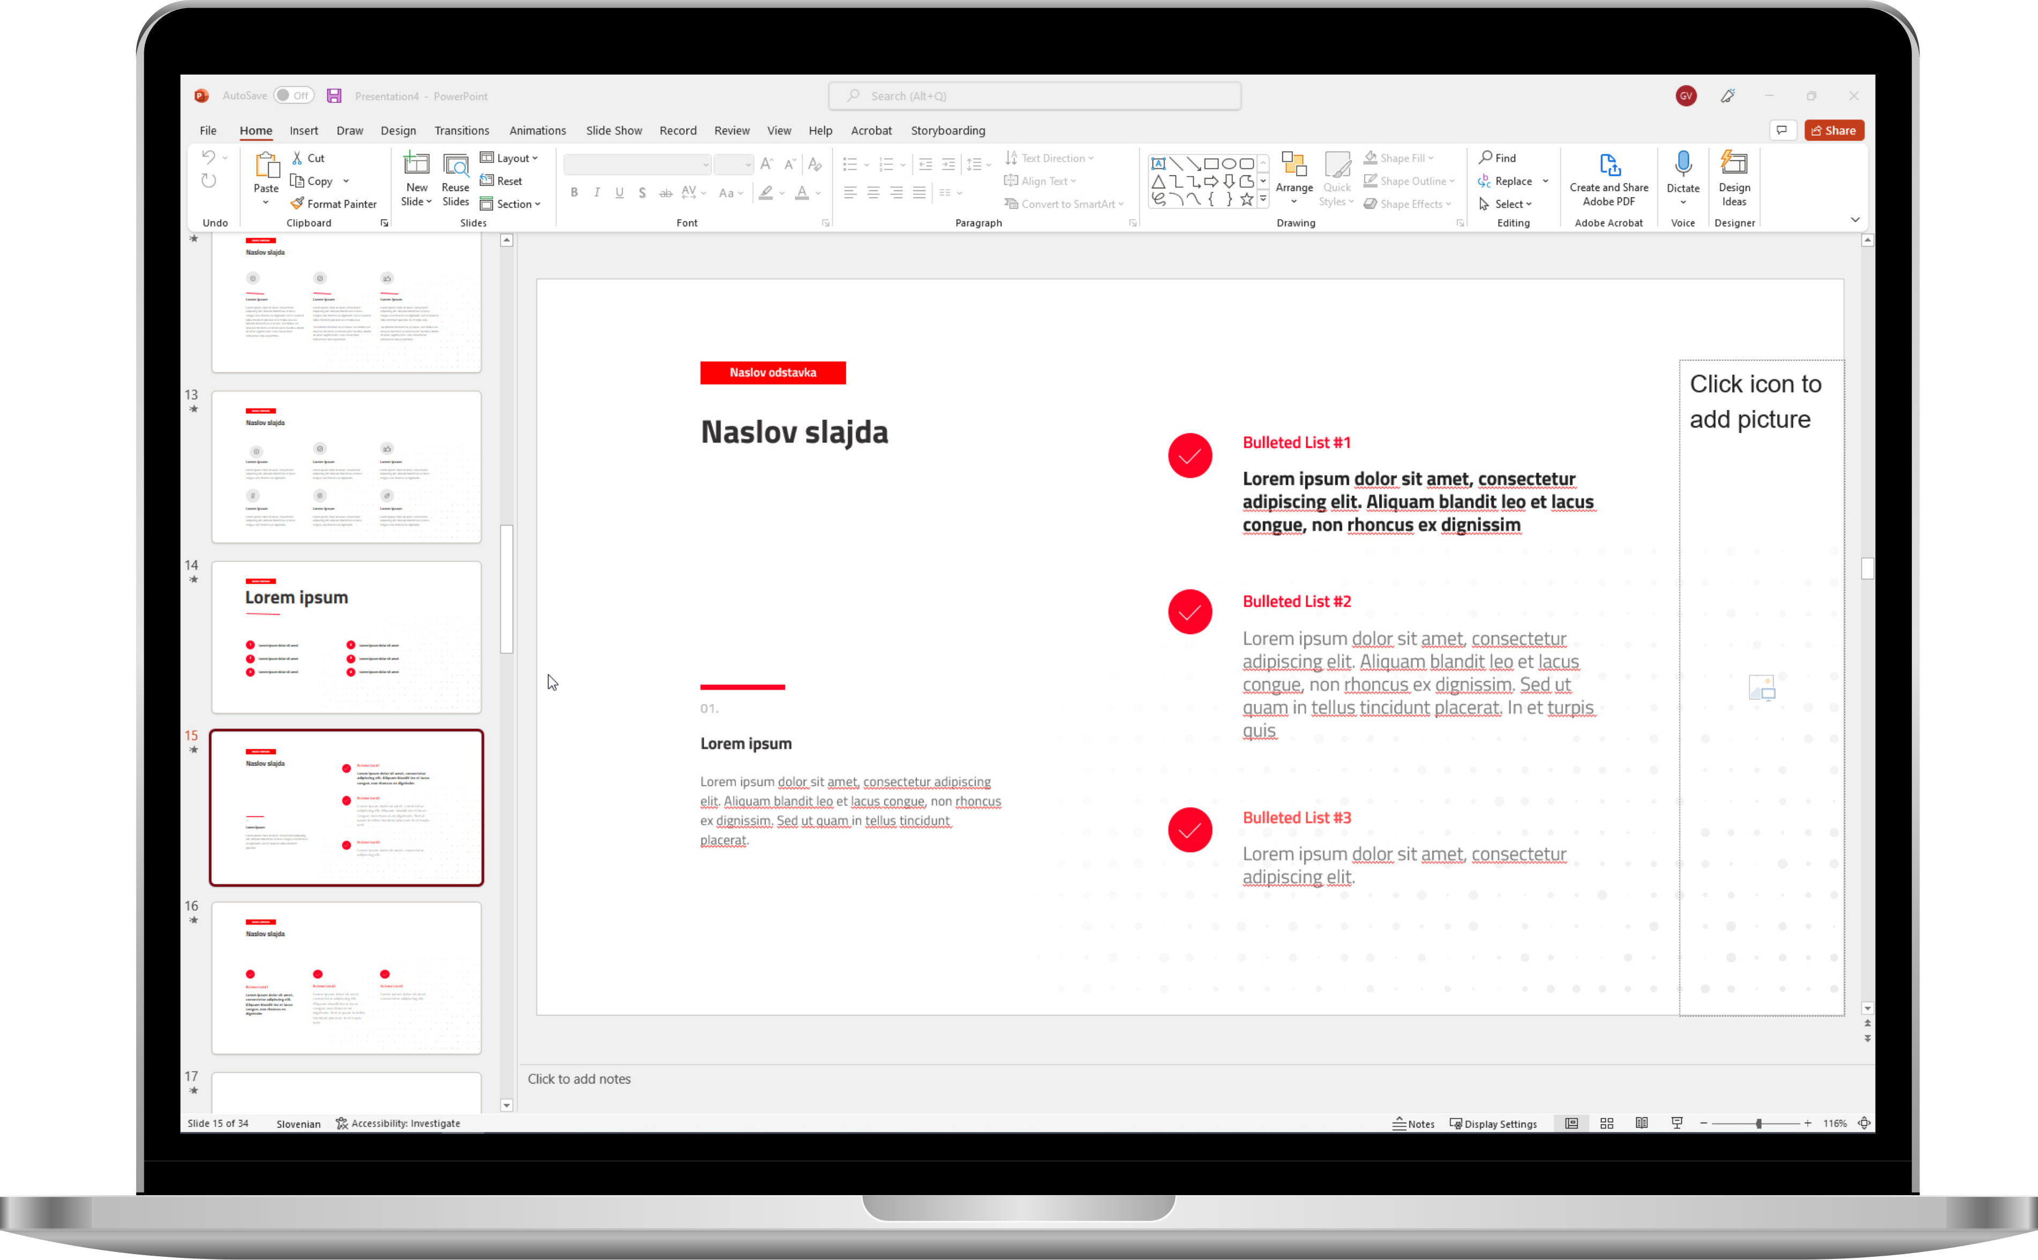The image size is (2038, 1260).
Task: Toggle Strikethrough formatting
Action: 665,193
